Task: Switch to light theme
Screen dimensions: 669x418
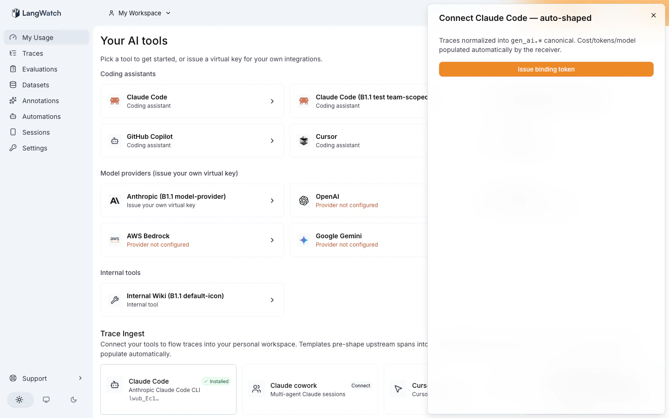Action: [x=20, y=399]
